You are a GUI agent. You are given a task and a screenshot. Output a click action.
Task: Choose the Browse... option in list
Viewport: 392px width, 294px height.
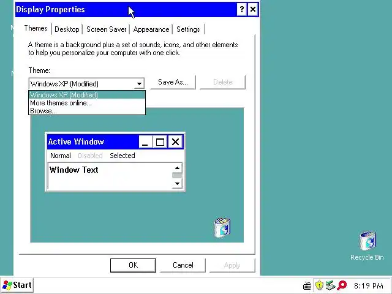[87, 111]
